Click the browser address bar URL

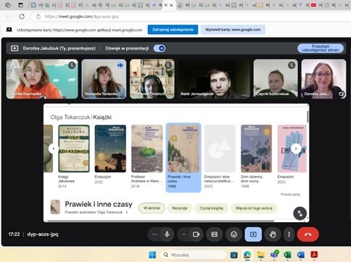(x=82, y=17)
